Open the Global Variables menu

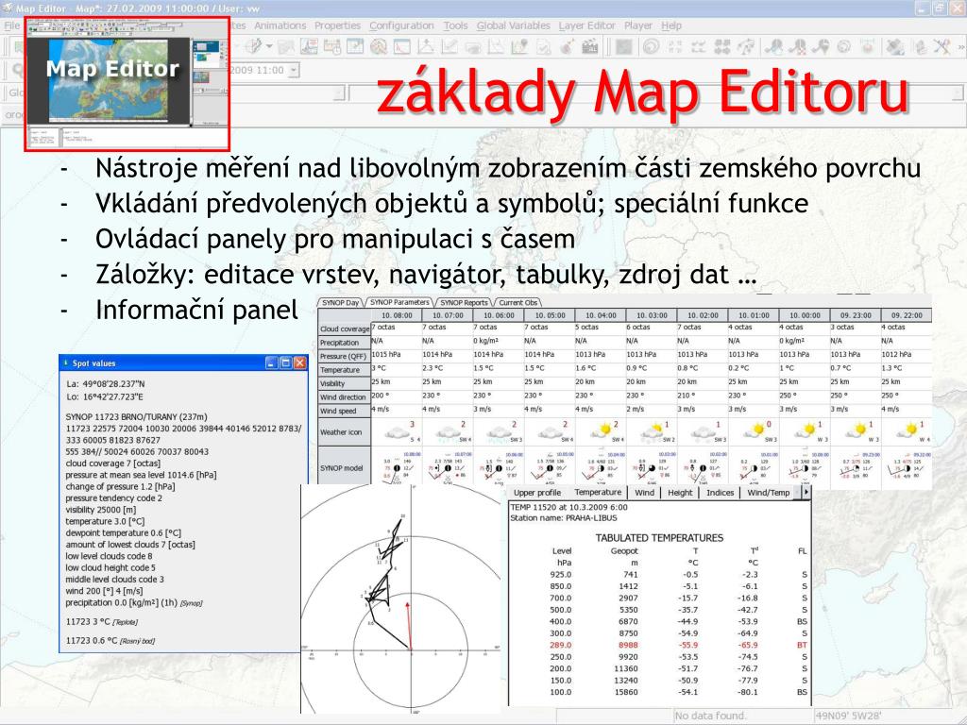pos(513,25)
